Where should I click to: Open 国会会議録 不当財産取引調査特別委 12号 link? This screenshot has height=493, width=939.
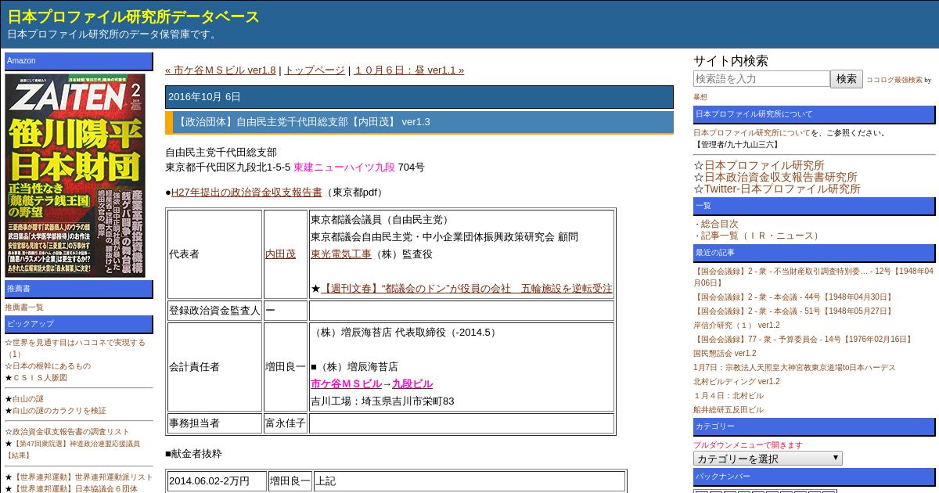pos(813,276)
